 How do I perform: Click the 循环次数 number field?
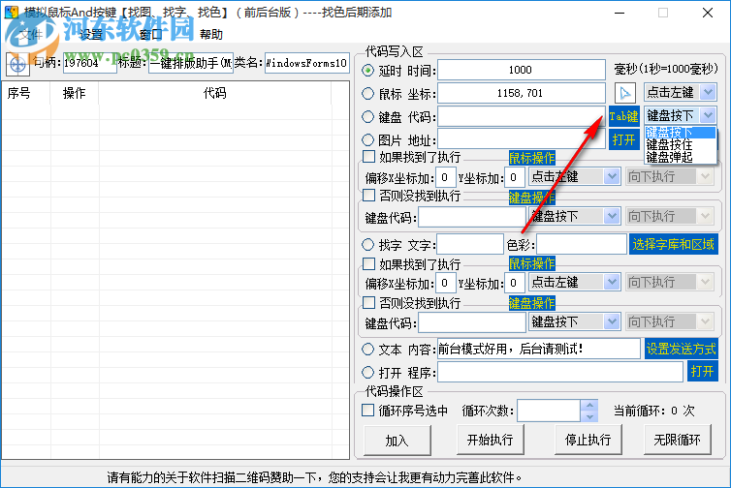coord(549,411)
